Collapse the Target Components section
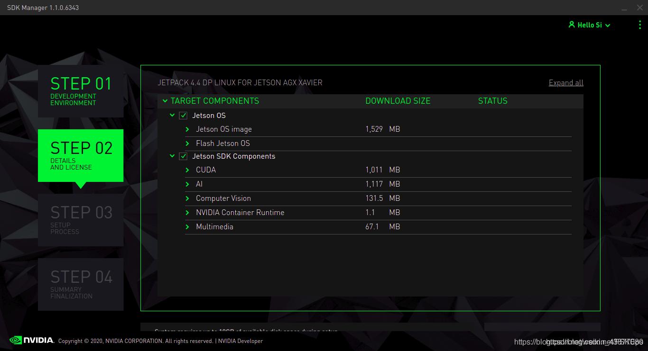The width and height of the screenshot is (648, 351). pyautogui.click(x=165, y=101)
